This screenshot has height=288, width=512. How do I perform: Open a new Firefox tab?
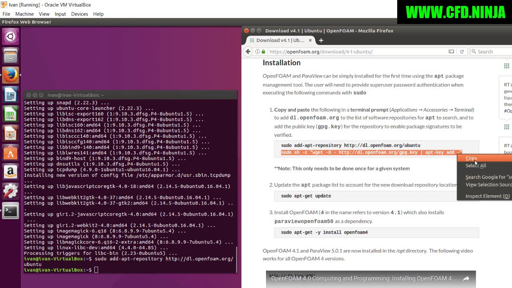[x=321, y=40]
